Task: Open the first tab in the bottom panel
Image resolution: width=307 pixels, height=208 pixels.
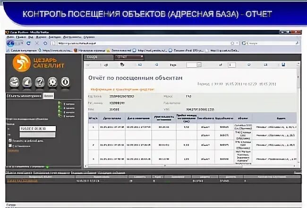Action: [x=19, y=173]
